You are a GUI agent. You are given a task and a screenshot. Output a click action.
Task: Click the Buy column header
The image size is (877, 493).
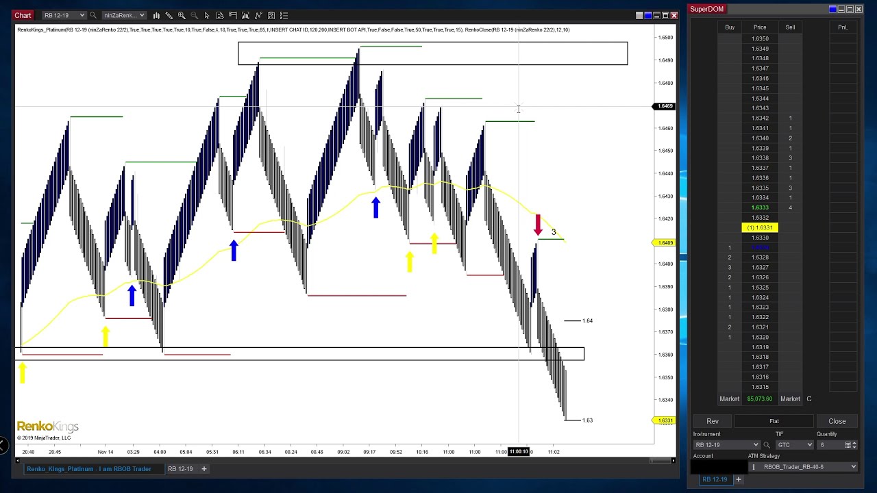[x=730, y=27]
